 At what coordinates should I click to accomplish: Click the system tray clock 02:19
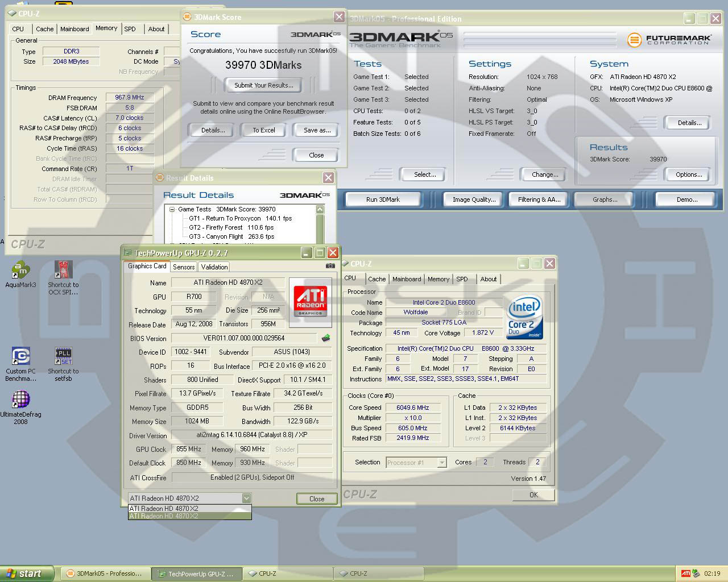point(712,573)
